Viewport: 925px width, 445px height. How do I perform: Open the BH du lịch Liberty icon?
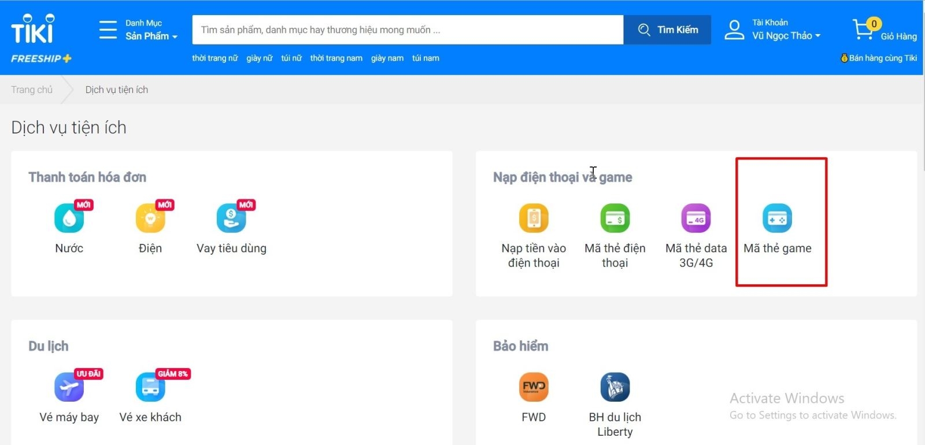pos(615,387)
